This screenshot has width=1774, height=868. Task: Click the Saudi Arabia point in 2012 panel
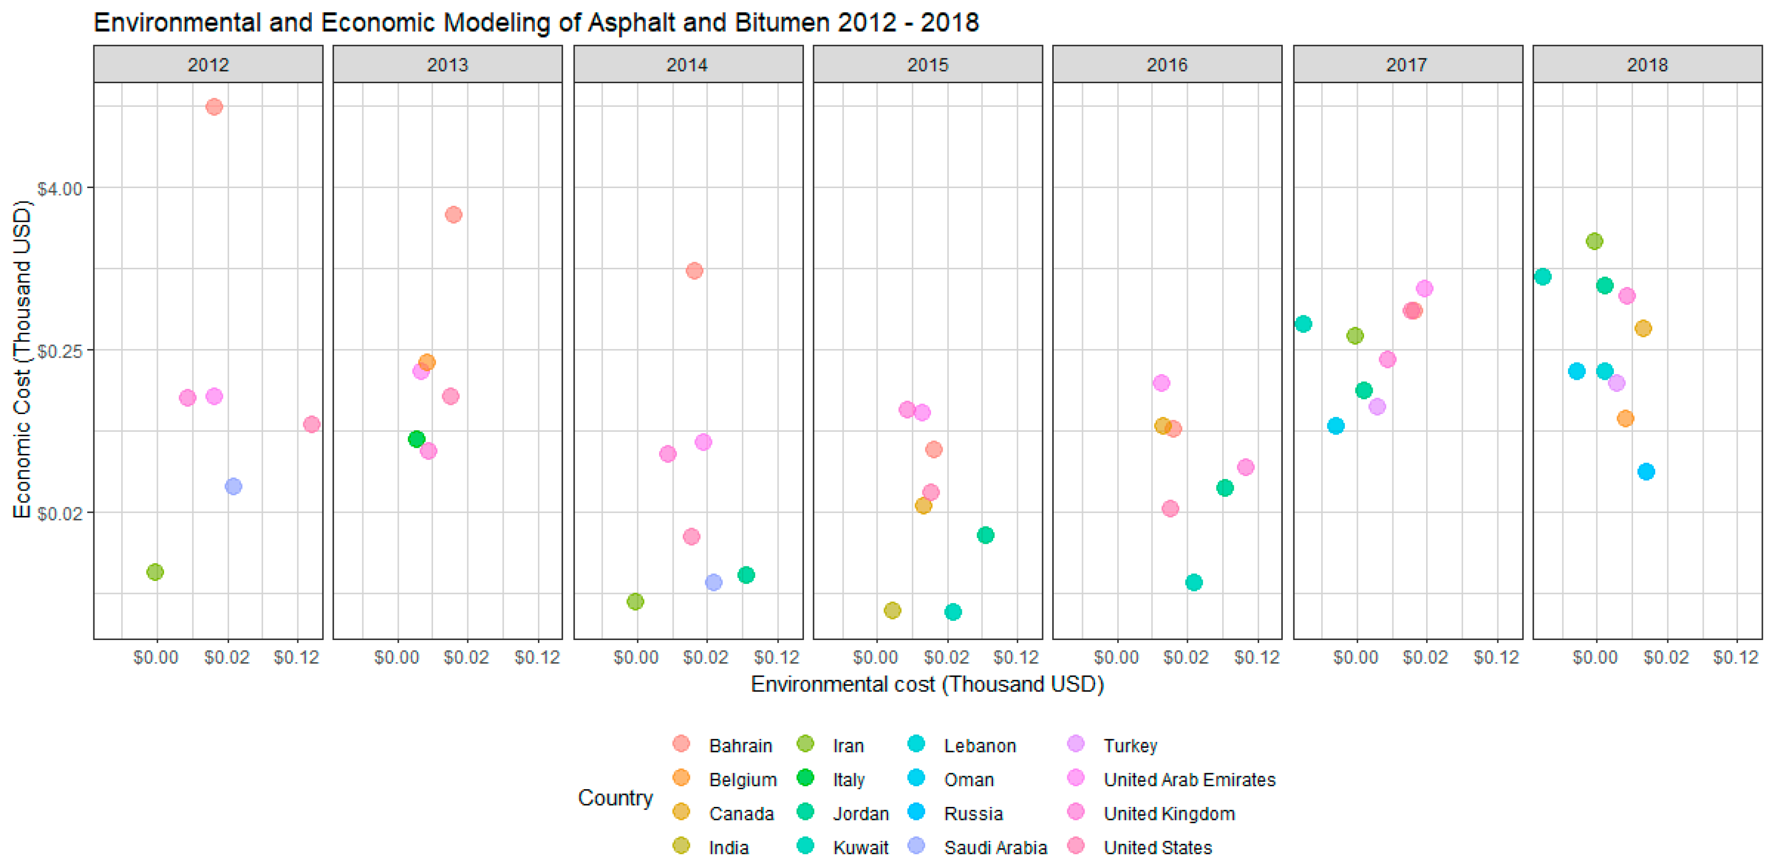233,487
